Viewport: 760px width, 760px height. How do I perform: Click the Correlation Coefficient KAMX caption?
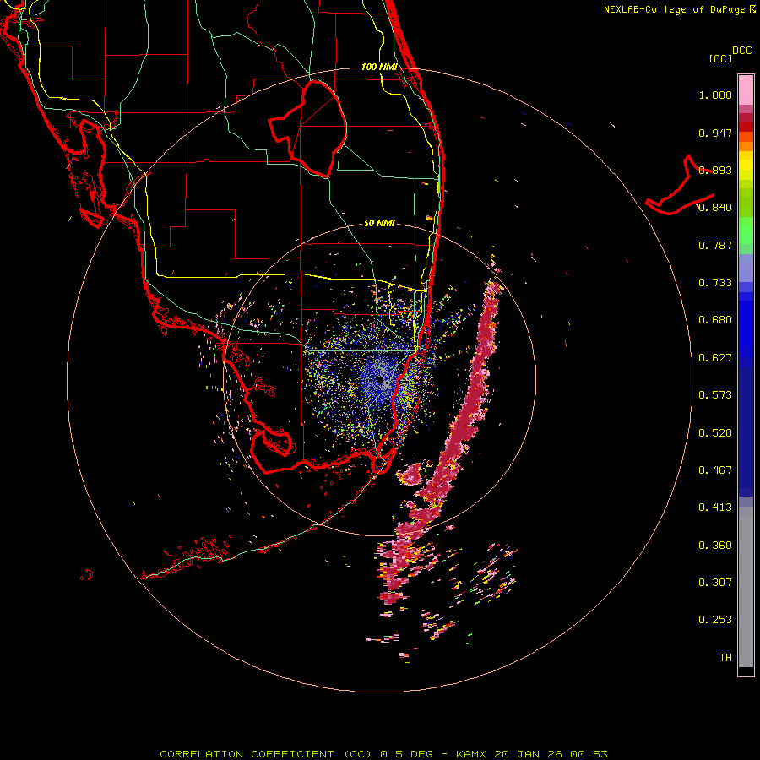tap(383, 754)
